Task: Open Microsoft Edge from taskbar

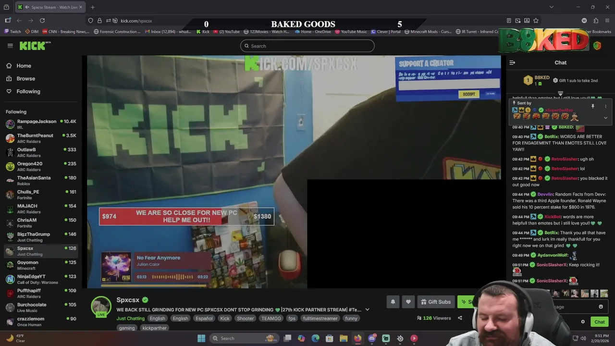Action: click(315, 338)
